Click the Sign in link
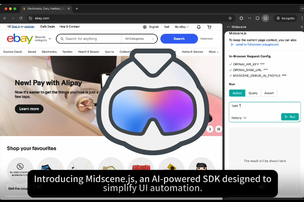 (16, 26)
